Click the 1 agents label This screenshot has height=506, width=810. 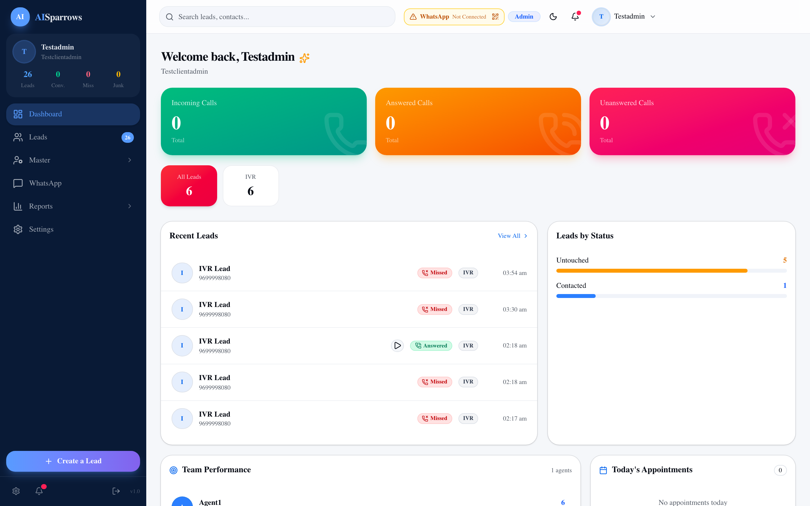(561, 471)
